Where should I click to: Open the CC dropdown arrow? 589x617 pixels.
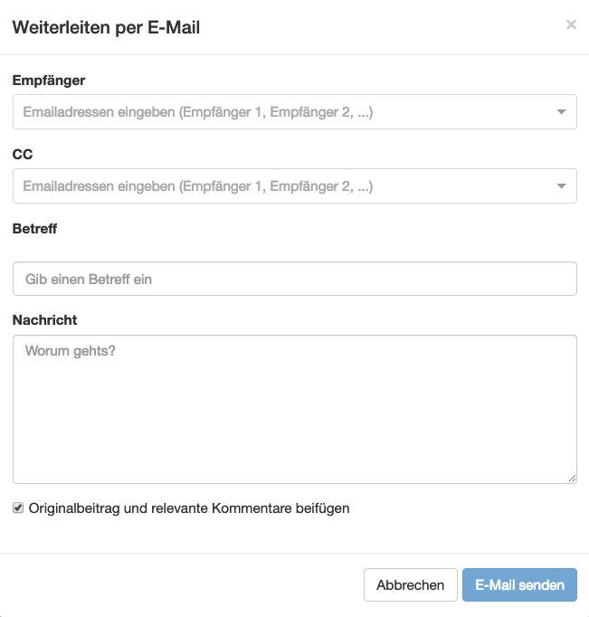click(x=561, y=187)
